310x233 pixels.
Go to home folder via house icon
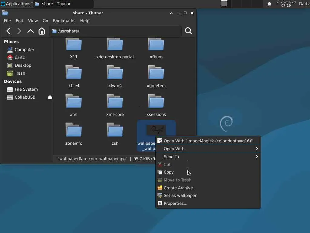tap(42, 31)
